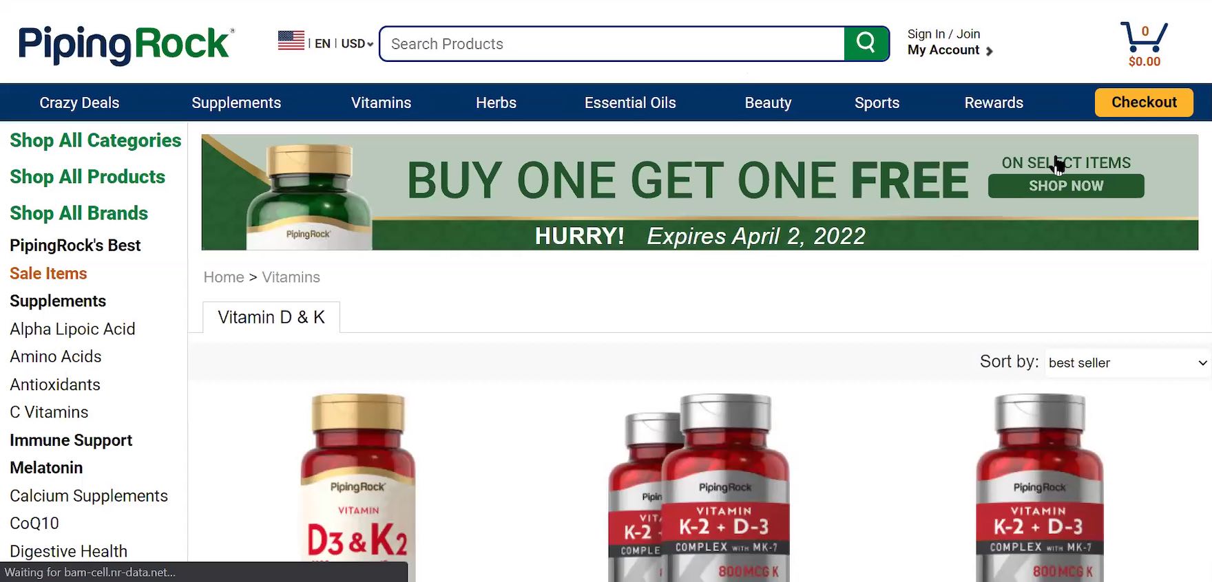1212x582 pixels.
Task: Click the Checkout button
Action: pos(1144,102)
